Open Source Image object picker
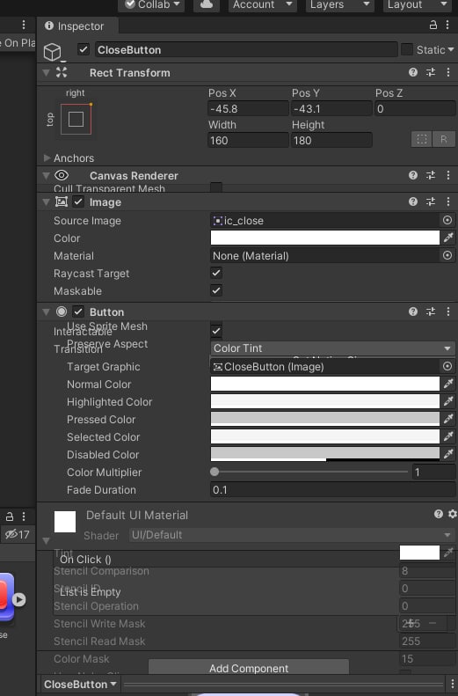The width and height of the screenshot is (458, 696). tap(447, 220)
